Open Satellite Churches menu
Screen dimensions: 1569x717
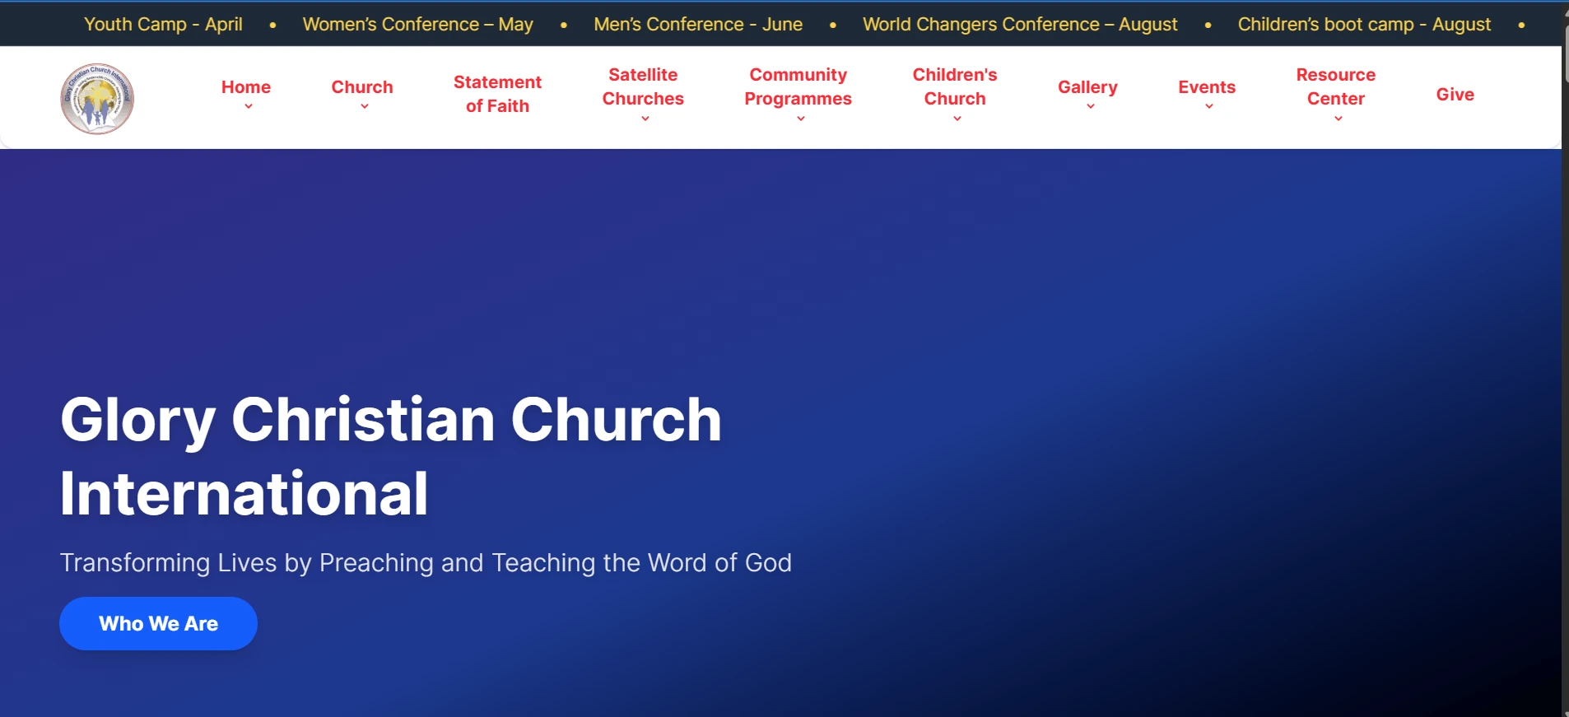click(x=643, y=86)
